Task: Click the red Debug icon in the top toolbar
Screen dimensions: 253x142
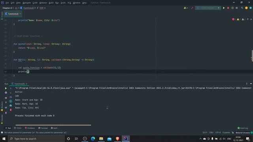Action: coord(228,8)
